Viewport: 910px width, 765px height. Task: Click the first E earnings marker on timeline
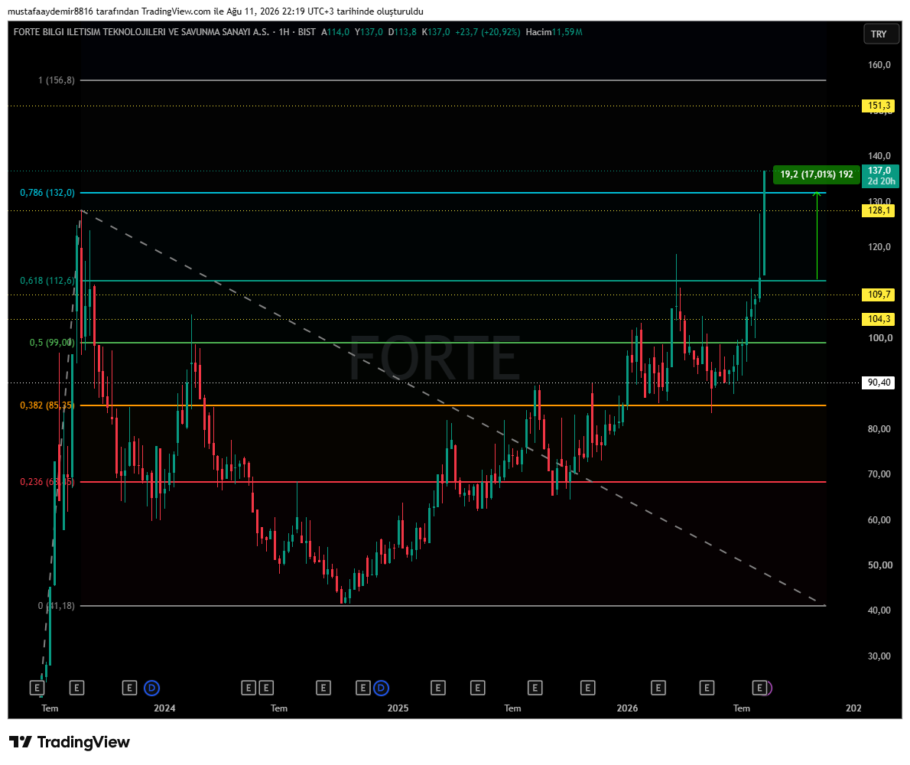[37, 688]
